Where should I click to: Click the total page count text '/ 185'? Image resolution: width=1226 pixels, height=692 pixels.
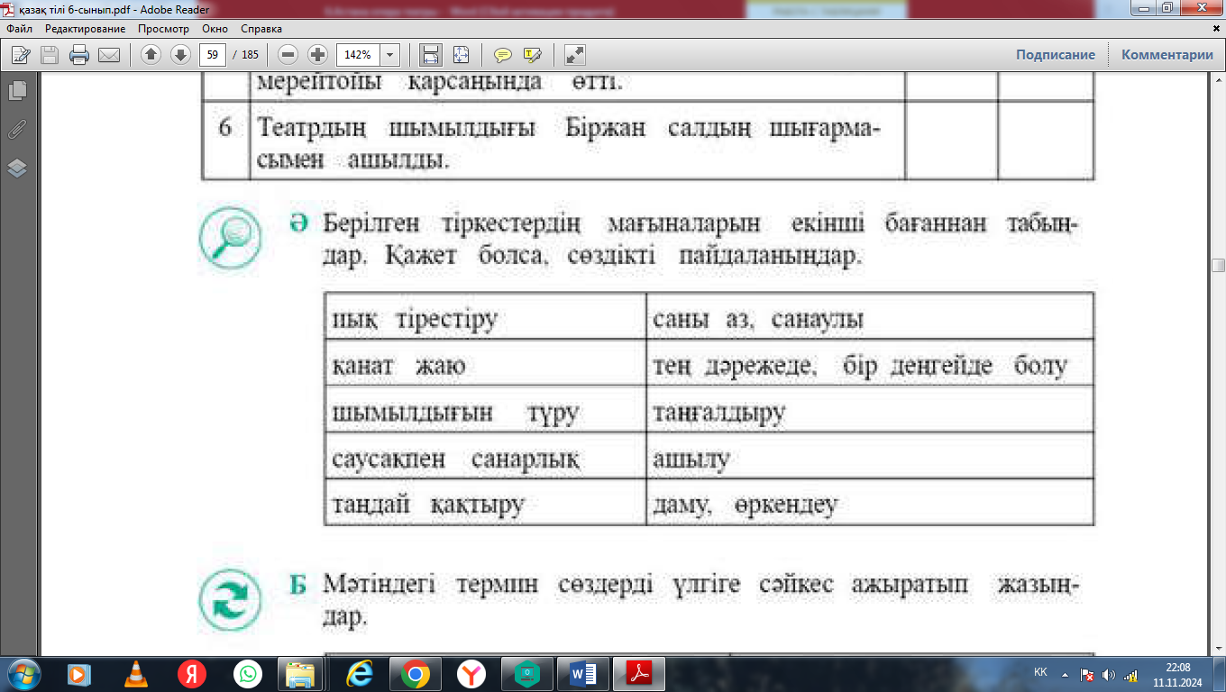point(245,55)
